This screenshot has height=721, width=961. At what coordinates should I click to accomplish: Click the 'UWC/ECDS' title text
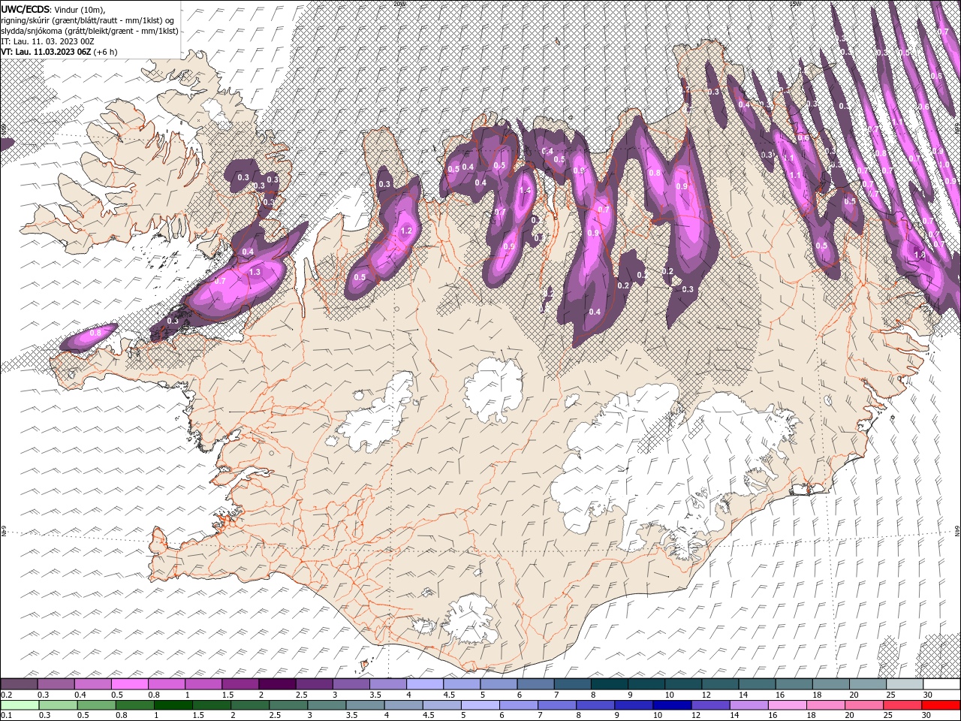pos(25,8)
